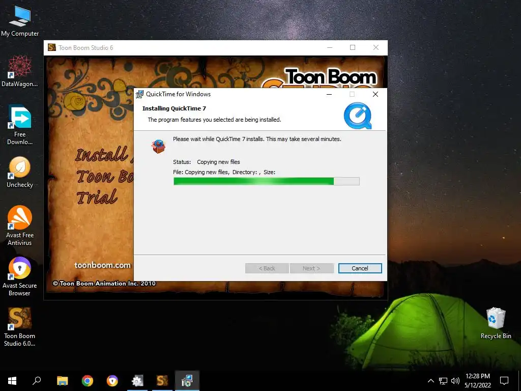Click the 'File: Copying new files, Directory' line
This screenshot has height=391, width=521.
(x=224, y=172)
